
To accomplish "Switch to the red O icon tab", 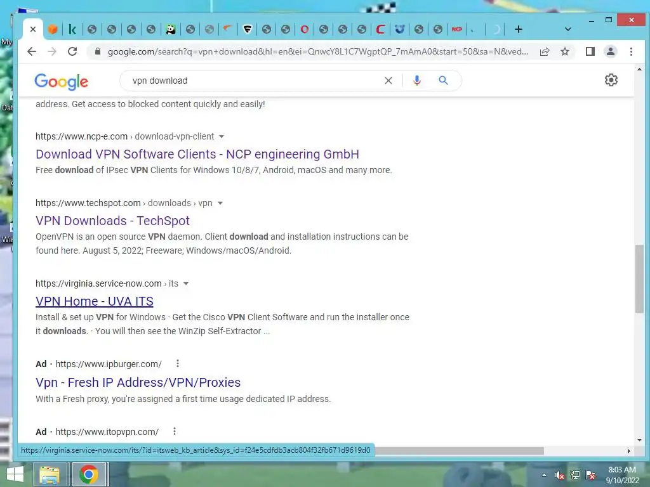I will (x=304, y=29).
